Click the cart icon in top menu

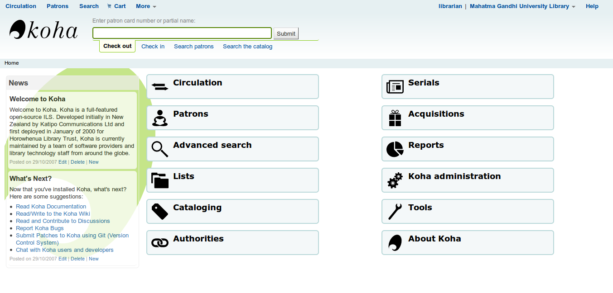pos(109,6)
